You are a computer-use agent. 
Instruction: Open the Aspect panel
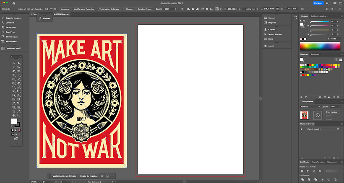tap(271, 46)
